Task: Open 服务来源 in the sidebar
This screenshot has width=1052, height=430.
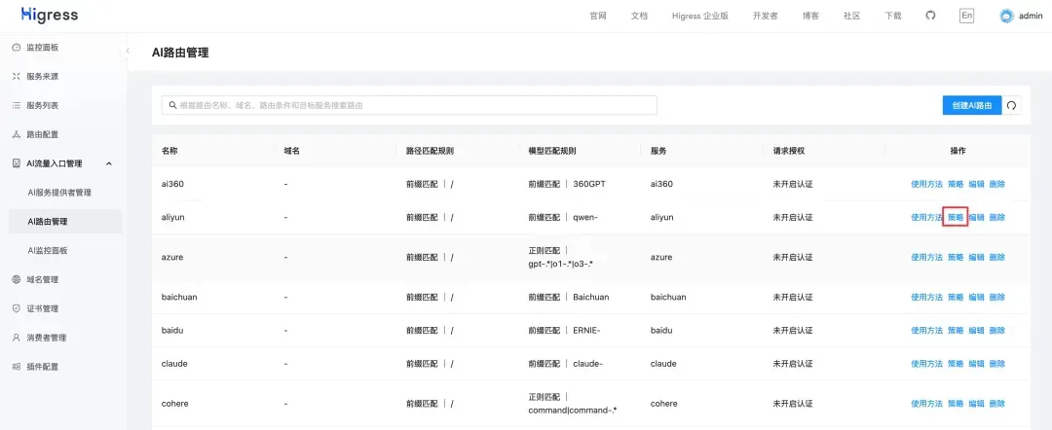Action: tap(42, 76)
